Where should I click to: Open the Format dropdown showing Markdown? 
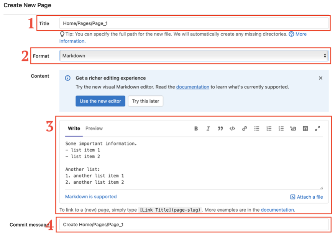pos(194,55)
